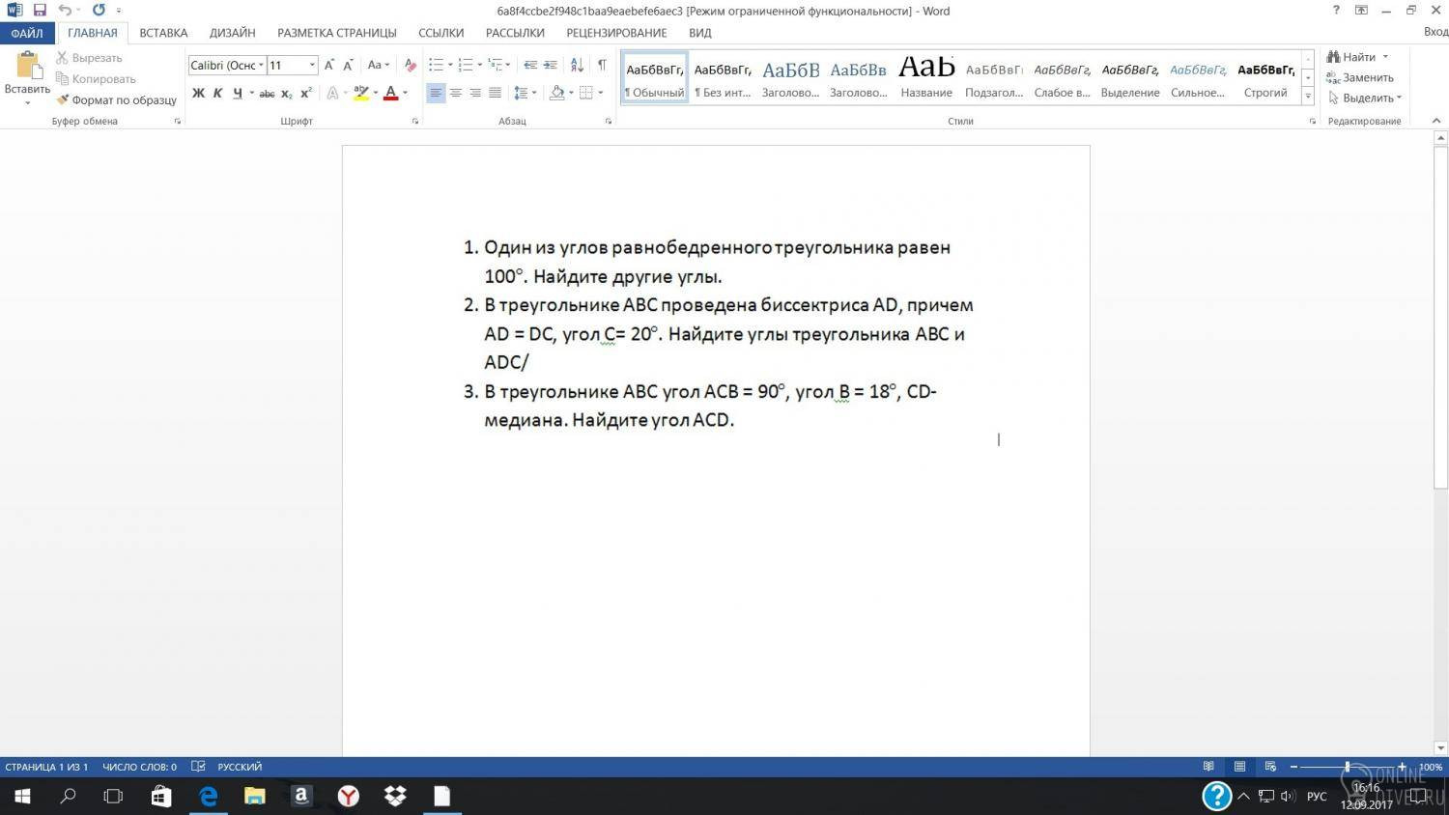Pick text highlight color
1449x815 pixels.
361,94
